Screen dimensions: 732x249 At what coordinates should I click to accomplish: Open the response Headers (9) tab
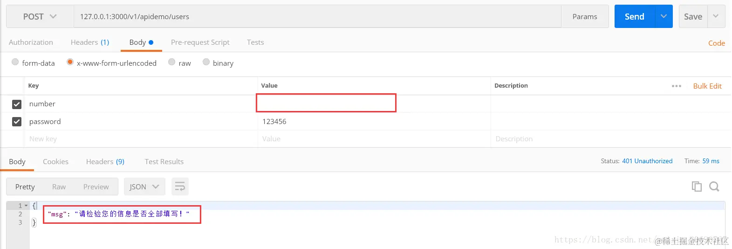click(x=105, y=161)
